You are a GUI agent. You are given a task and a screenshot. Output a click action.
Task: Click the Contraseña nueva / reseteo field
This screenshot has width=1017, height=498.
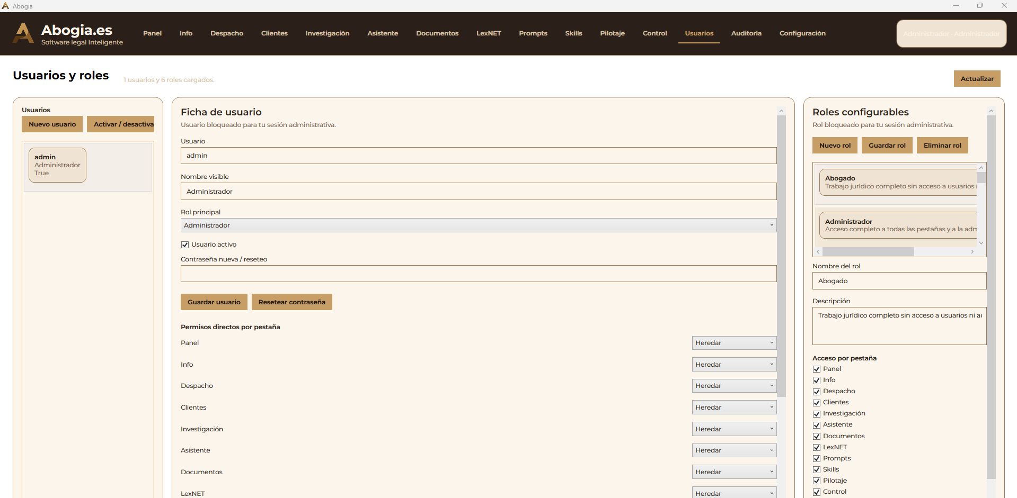coord(478,274)
